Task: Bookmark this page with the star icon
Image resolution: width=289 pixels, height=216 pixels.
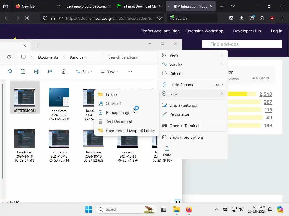Action: coord(159,18)
